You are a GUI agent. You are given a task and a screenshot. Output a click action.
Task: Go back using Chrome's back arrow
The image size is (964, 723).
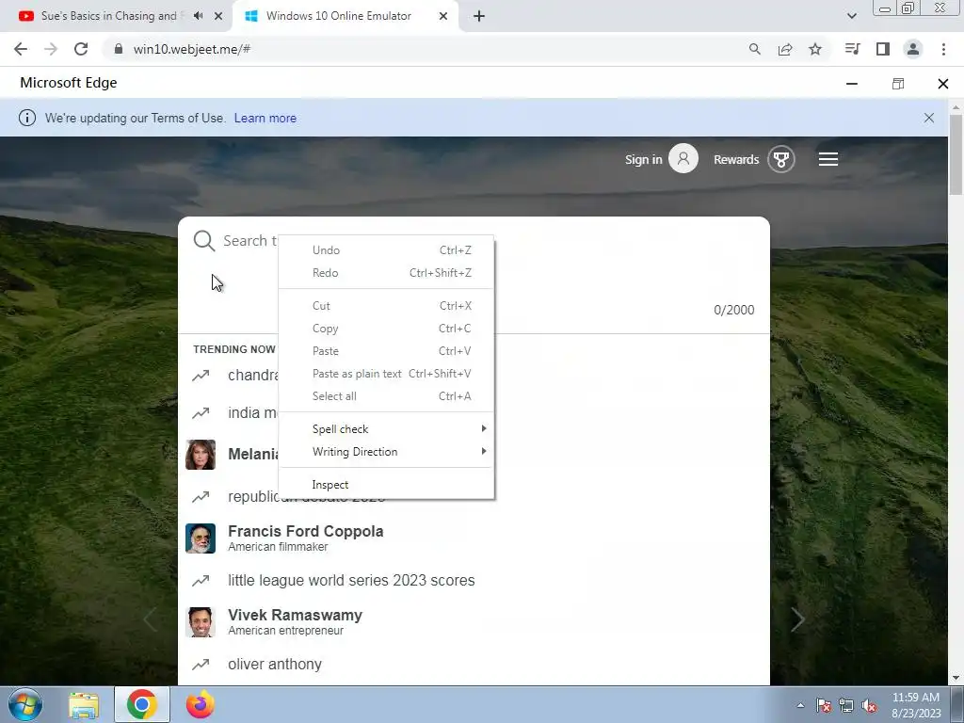[x=21, y=49]
